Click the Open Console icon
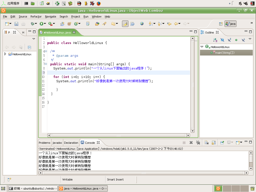The height and width of the screenshot is (192, 256). (238, 142)
